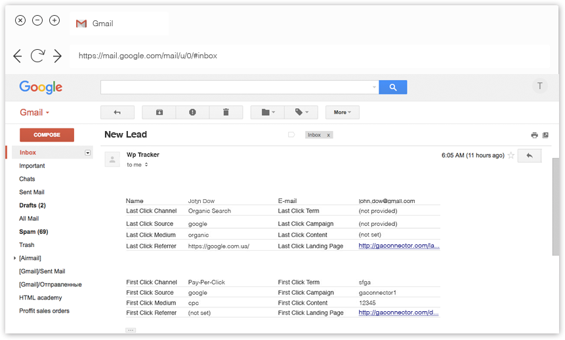Click sender avatar of Wp Tracker
Viewport: 565px width, 340px height.
[x=112, y=159]
